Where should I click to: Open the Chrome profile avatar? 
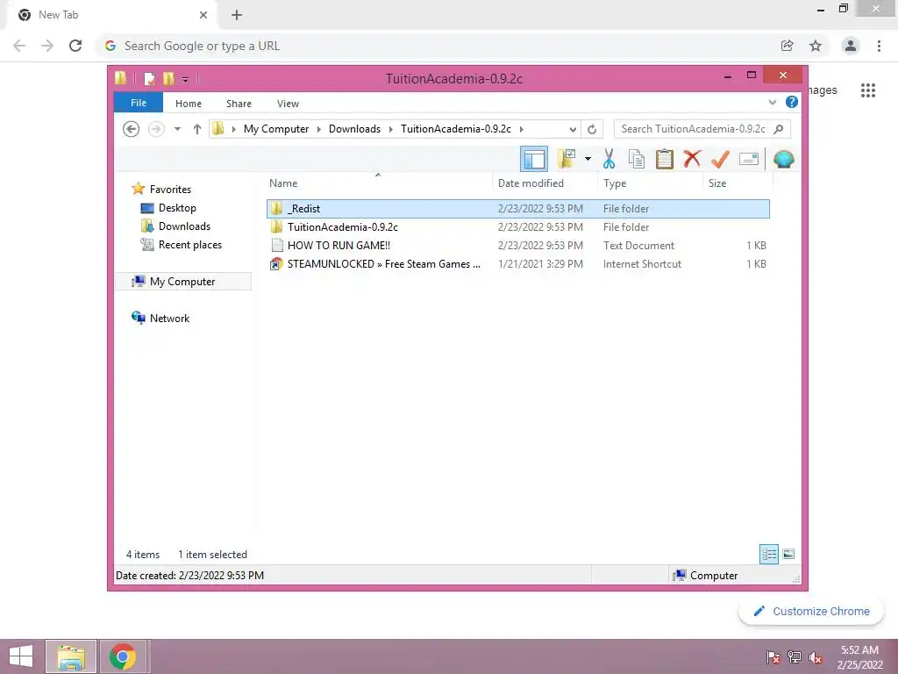[x=851, y=46]
